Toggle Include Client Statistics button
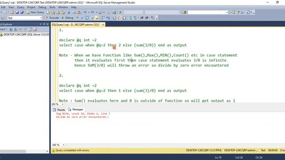Viewport: 285px width, 160px height. pos(108,18)
